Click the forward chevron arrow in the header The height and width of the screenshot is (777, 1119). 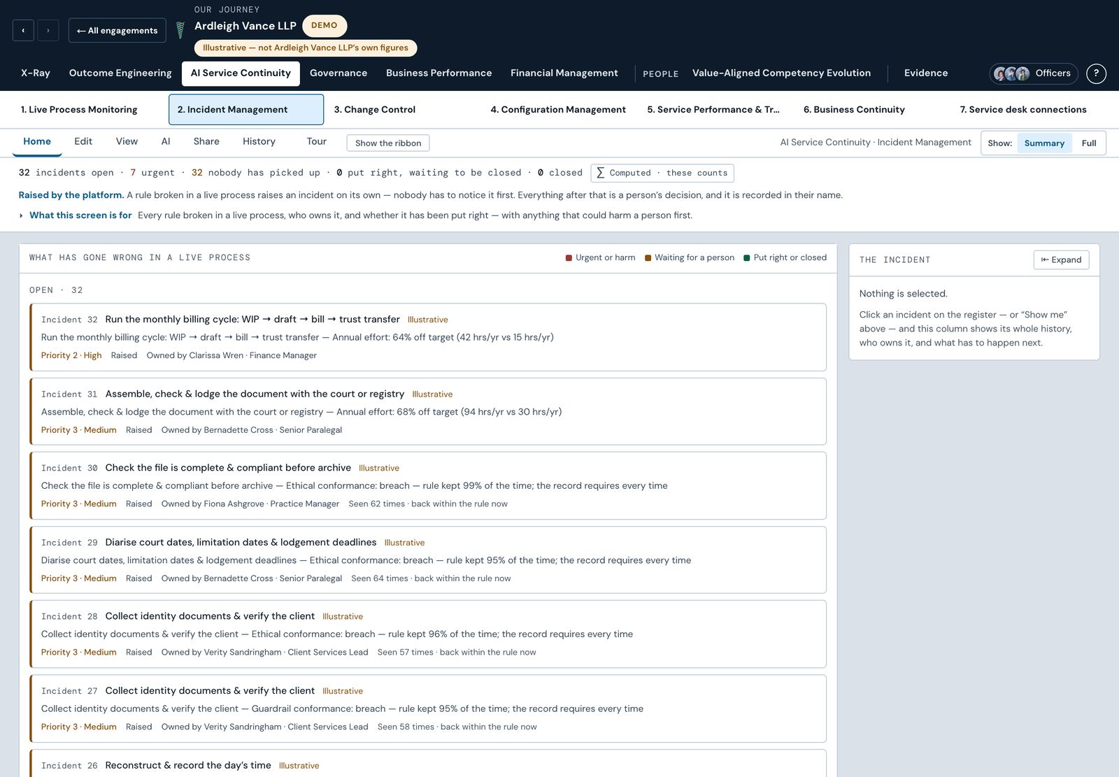click(x=48, y=30)
